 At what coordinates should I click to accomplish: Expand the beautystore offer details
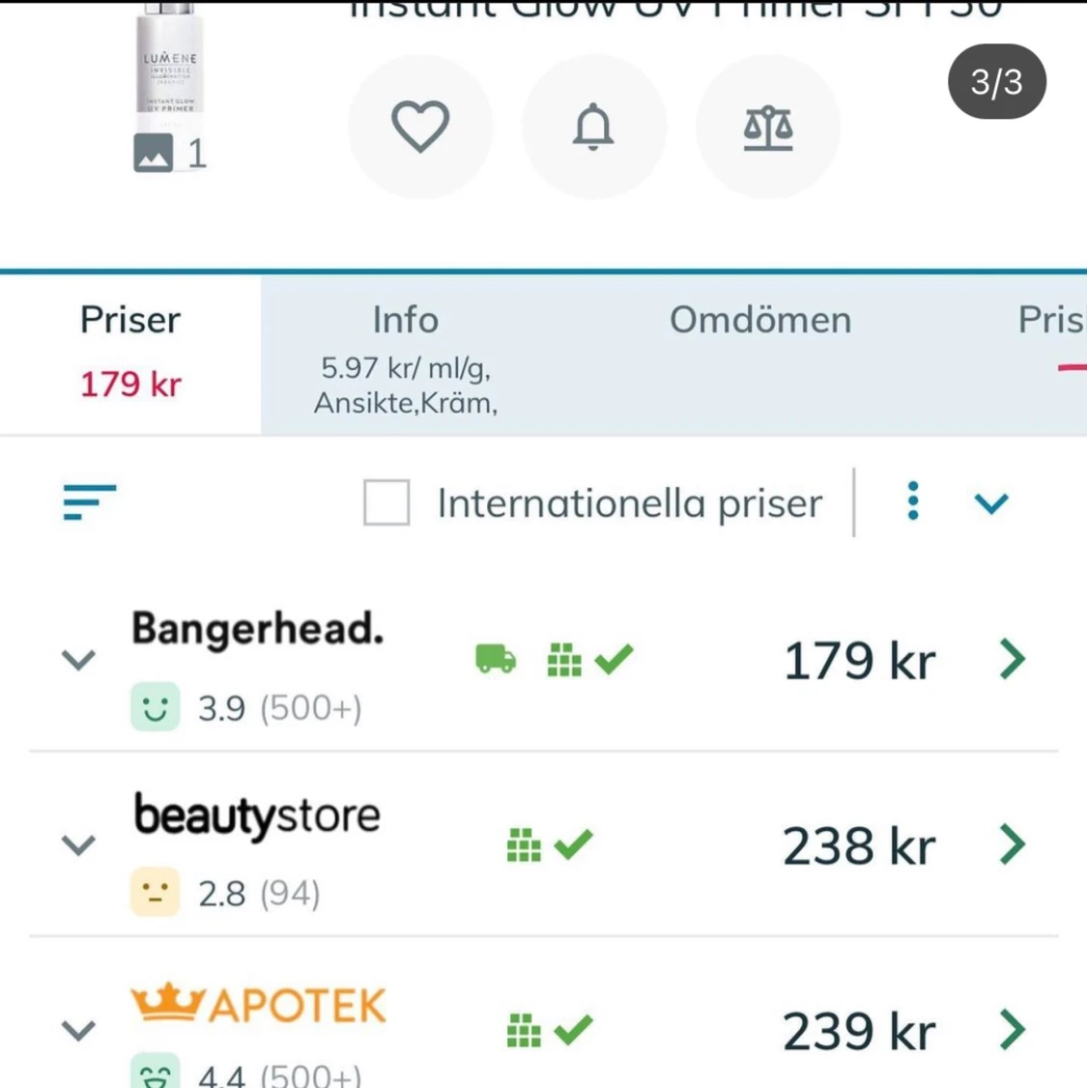[78, 845]
